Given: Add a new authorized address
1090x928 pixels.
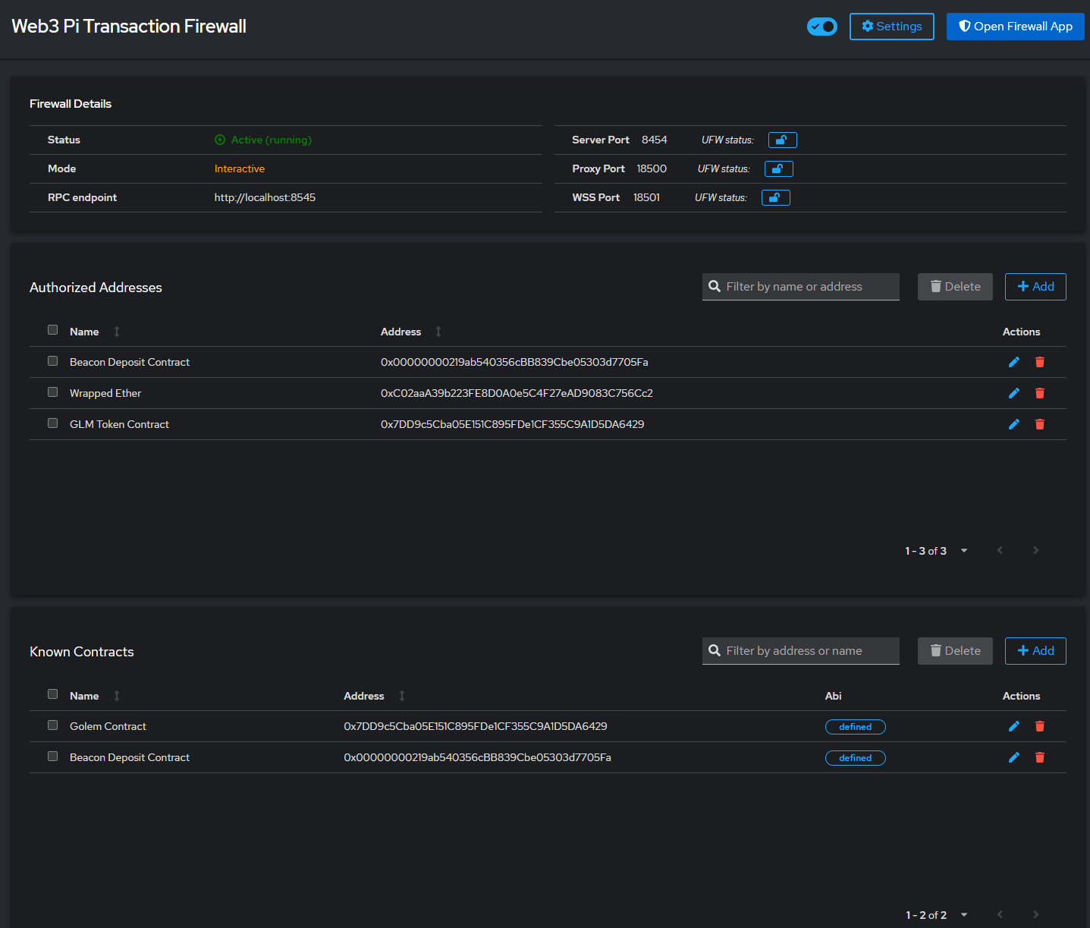Looking at the screenshot, I should point(1035,287).
